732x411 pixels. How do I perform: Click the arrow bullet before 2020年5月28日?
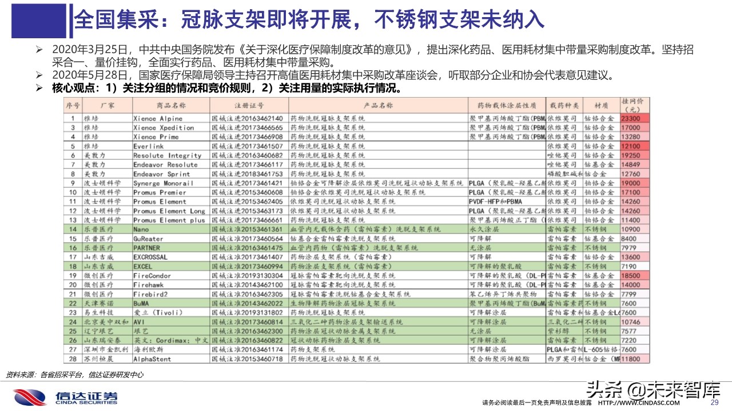coord(41,74)
